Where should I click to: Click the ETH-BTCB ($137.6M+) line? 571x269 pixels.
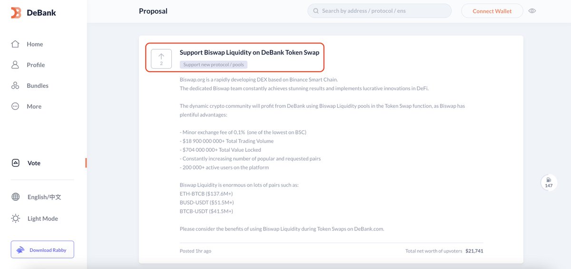[206, 194]
